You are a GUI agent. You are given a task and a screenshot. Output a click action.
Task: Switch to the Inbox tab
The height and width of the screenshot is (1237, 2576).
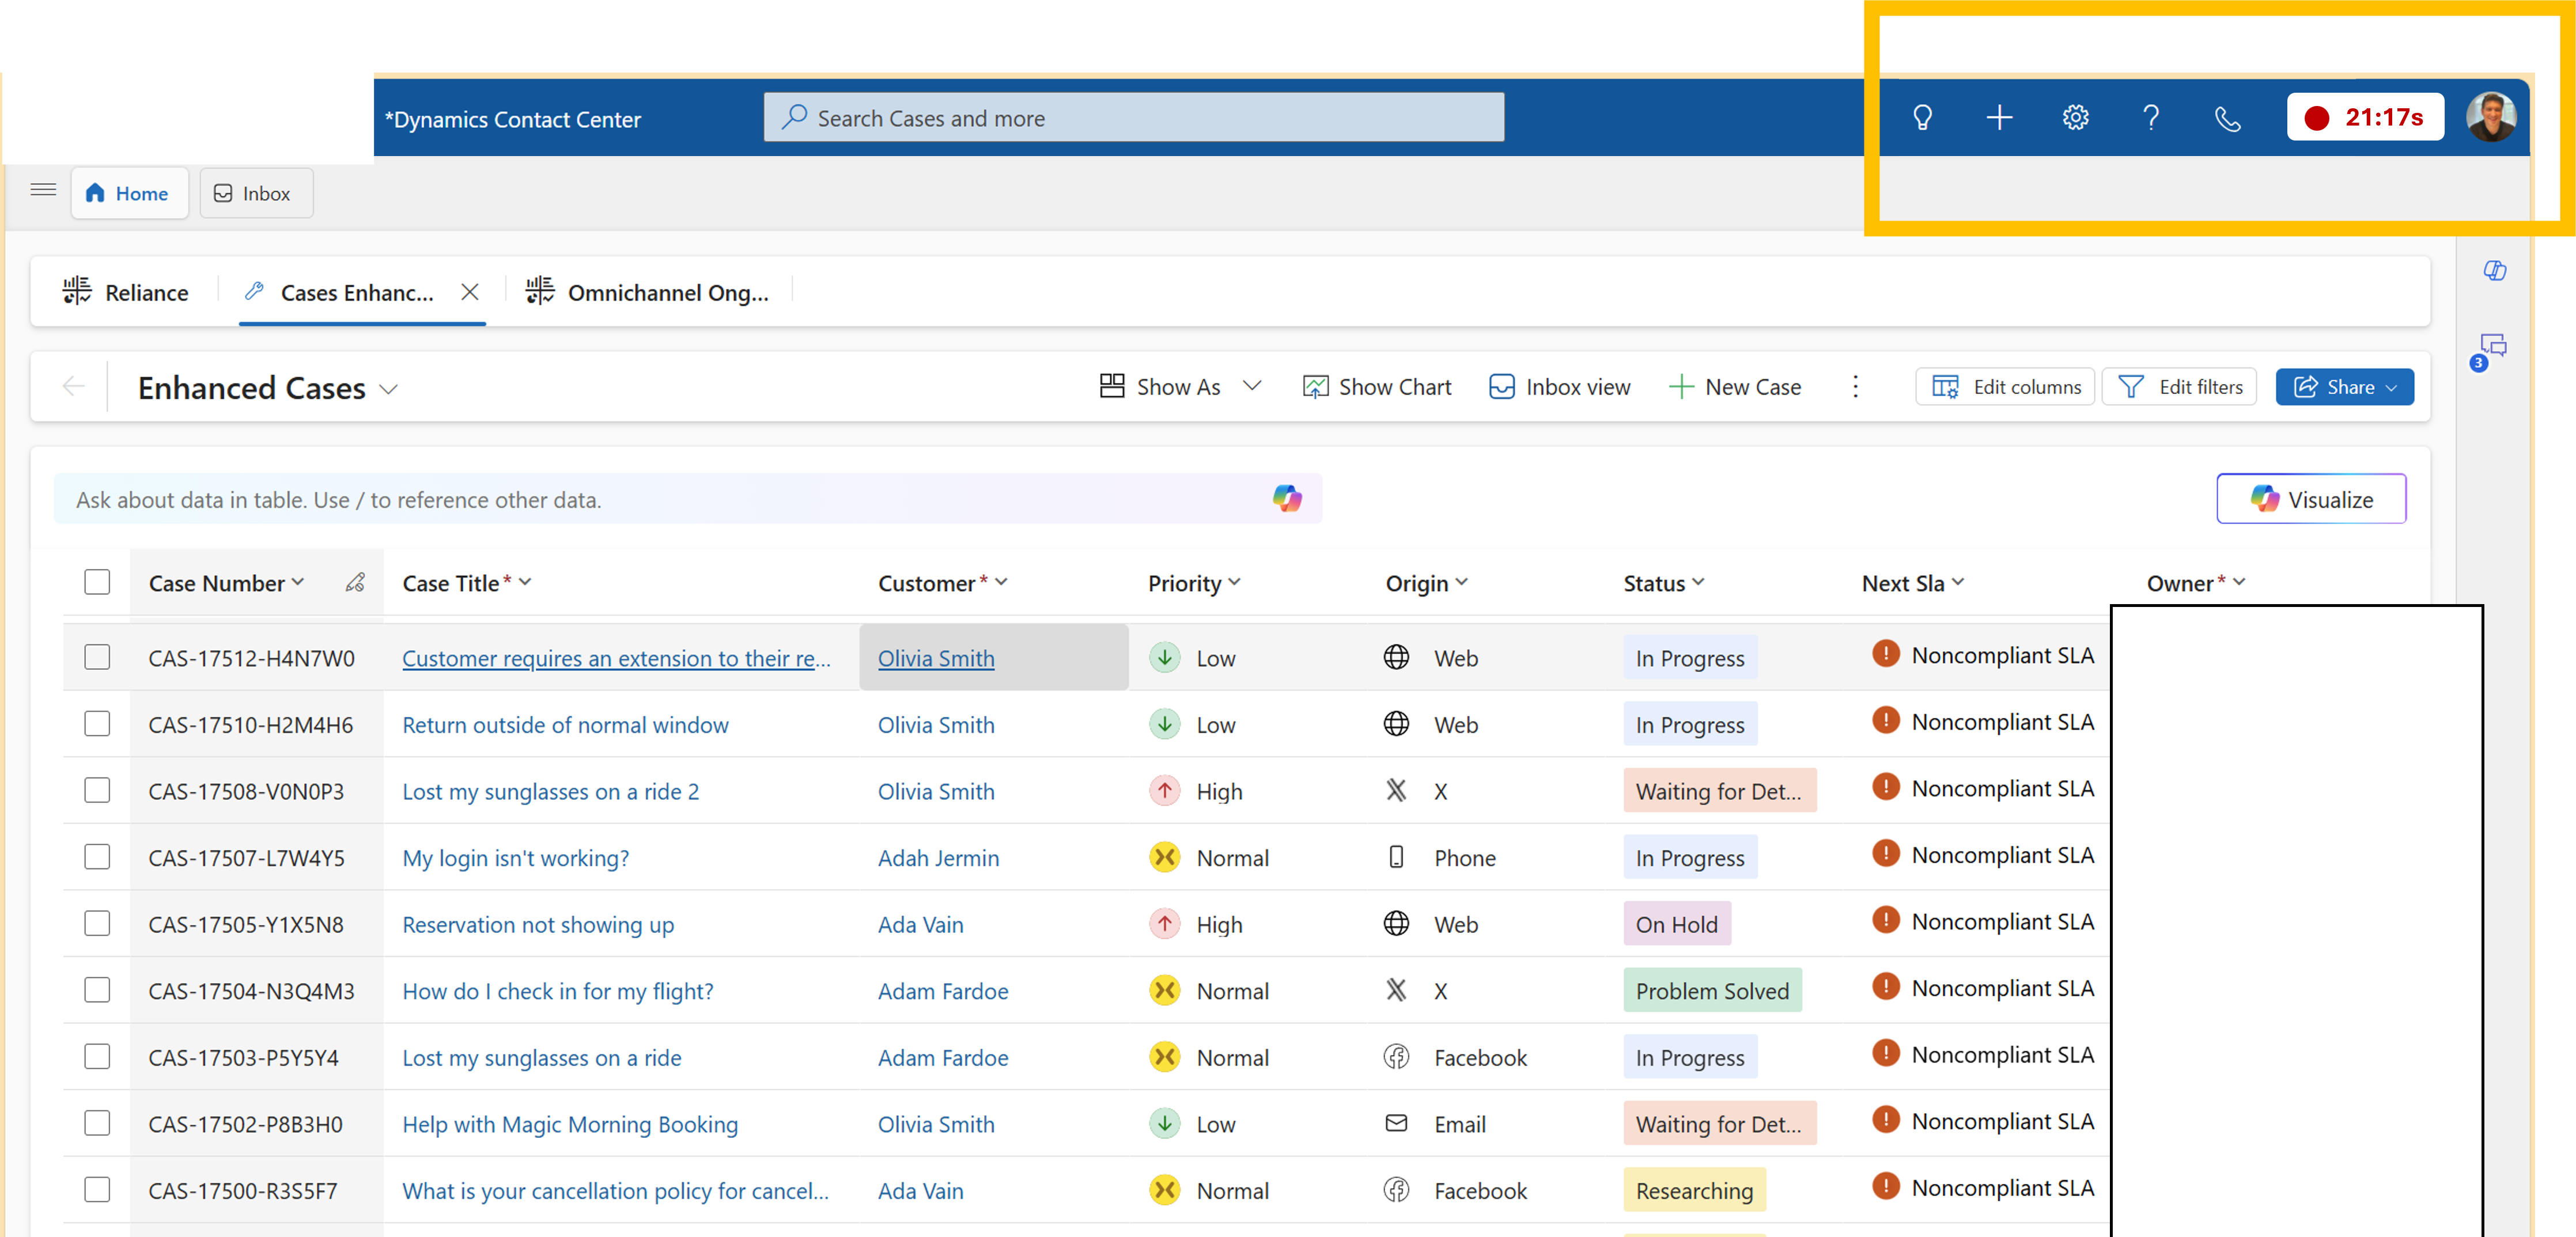tap(256, 193)
